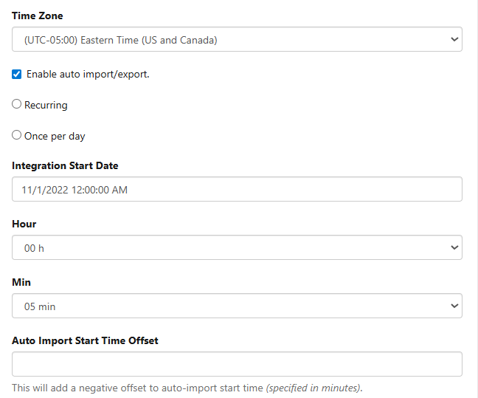Image resolution: width=478 pixels, height=398 pixels.
Task: Click the chevron arrow on Time Zone select
Action: (x=454, y=40)
